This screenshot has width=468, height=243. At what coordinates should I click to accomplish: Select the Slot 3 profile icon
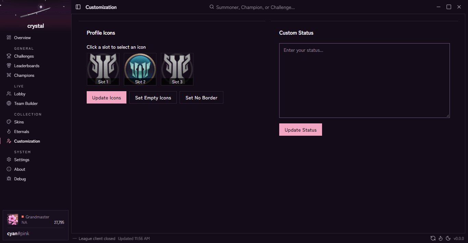(177, 69)
